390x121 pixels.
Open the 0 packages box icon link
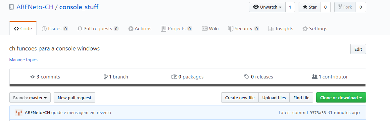tap(174, 77)
